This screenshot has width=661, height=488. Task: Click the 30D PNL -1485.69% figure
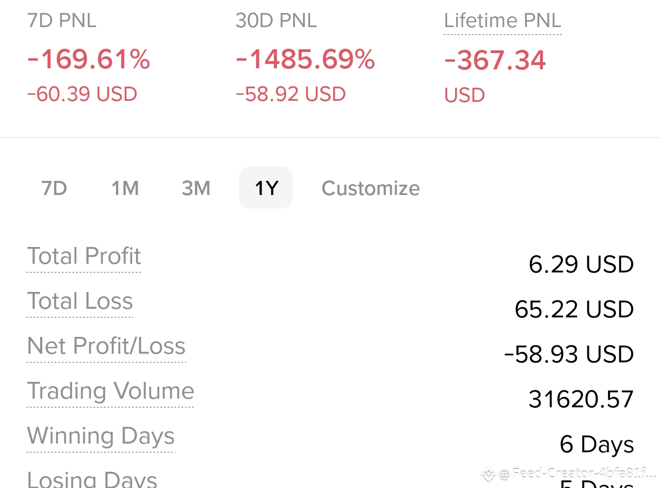(306, 60)
